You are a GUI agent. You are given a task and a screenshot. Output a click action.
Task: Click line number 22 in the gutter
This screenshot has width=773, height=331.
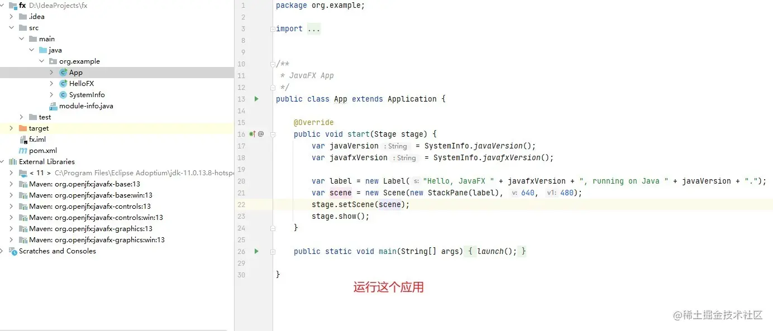241,204
